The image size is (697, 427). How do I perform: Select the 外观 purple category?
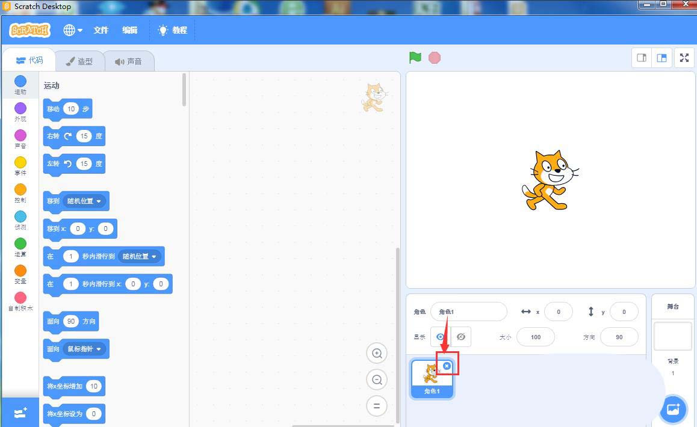(x=20, y=111)
